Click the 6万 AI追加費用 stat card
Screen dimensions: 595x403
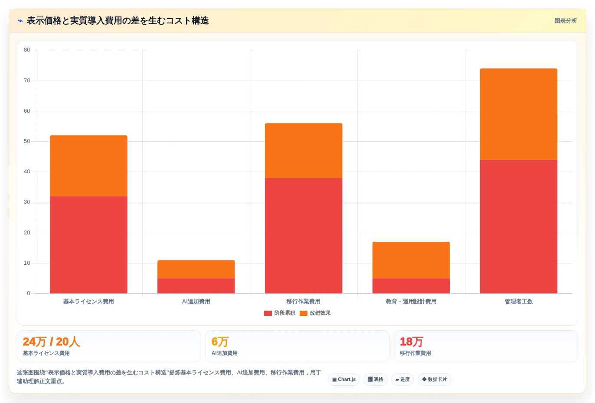coord(297,346)
